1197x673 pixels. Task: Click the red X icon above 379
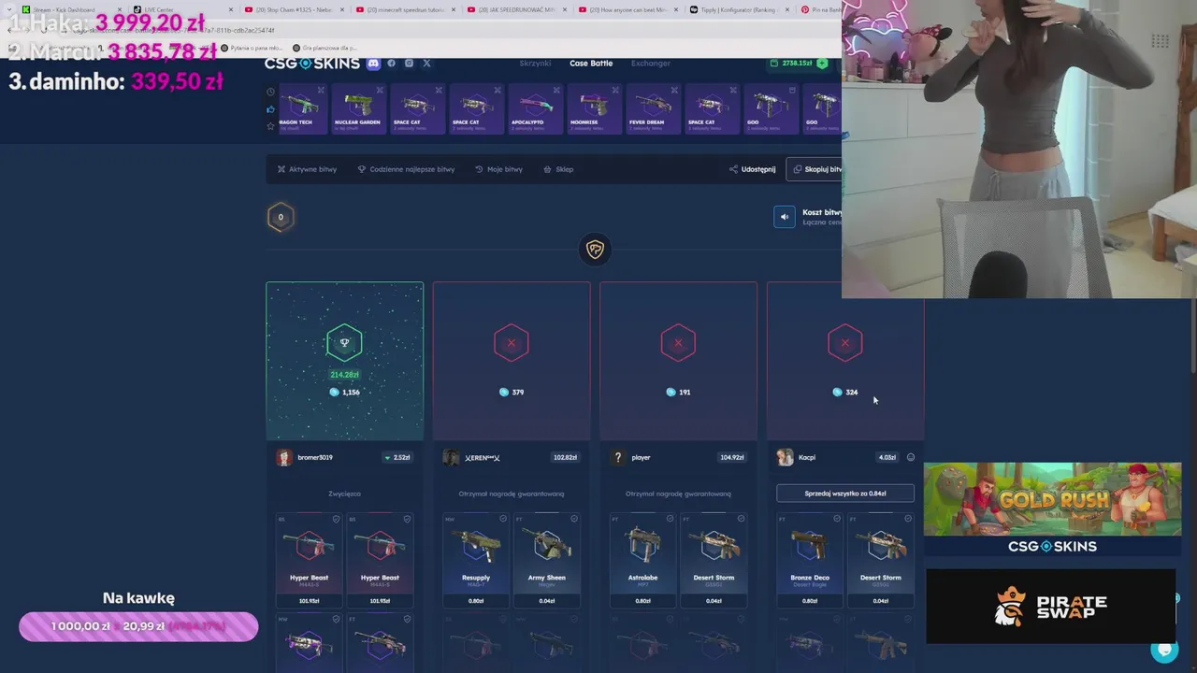coord(512,343)
